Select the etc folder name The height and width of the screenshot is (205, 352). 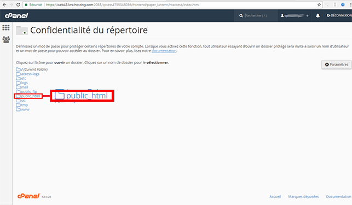[x=24, y=79]
